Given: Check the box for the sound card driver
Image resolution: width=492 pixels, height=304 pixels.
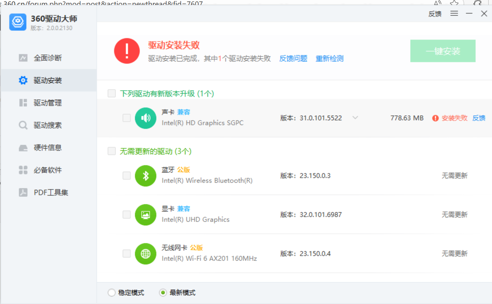Looking at the screenshot, I should (x=127, y=118).
